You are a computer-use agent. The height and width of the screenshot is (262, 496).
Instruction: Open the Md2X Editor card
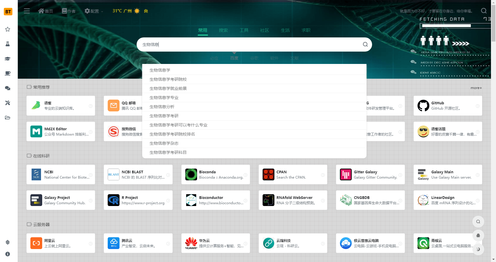click(x=61, y=131)
